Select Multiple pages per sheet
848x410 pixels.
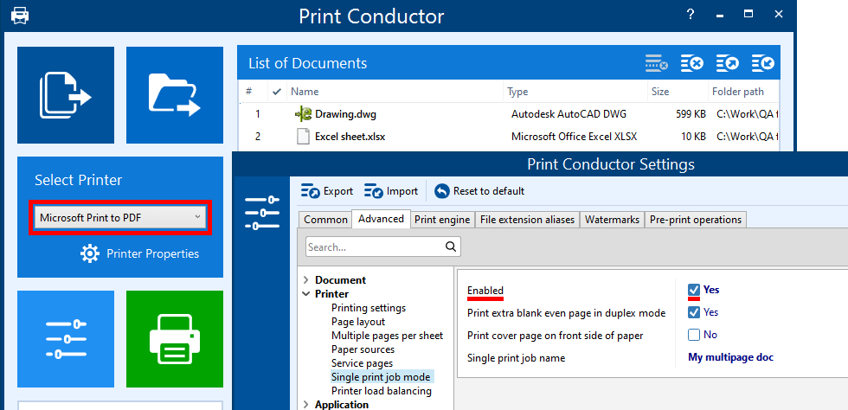coord(388,336)
